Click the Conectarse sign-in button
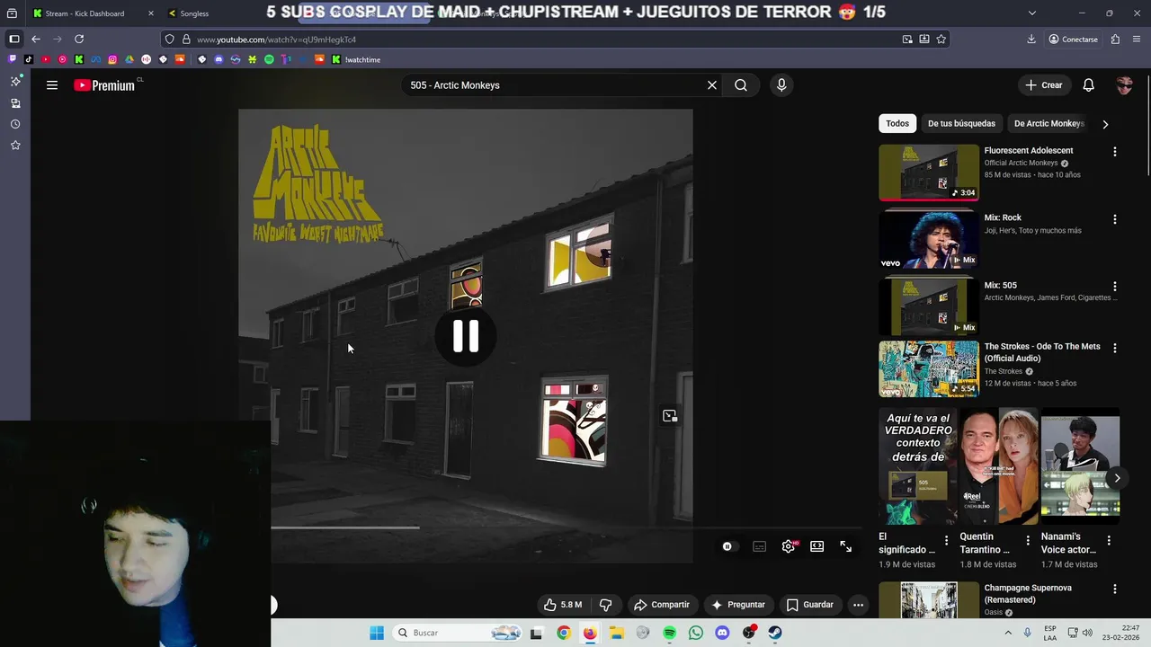Viewport: 1151px width, 647px height. pos(1074,40)
